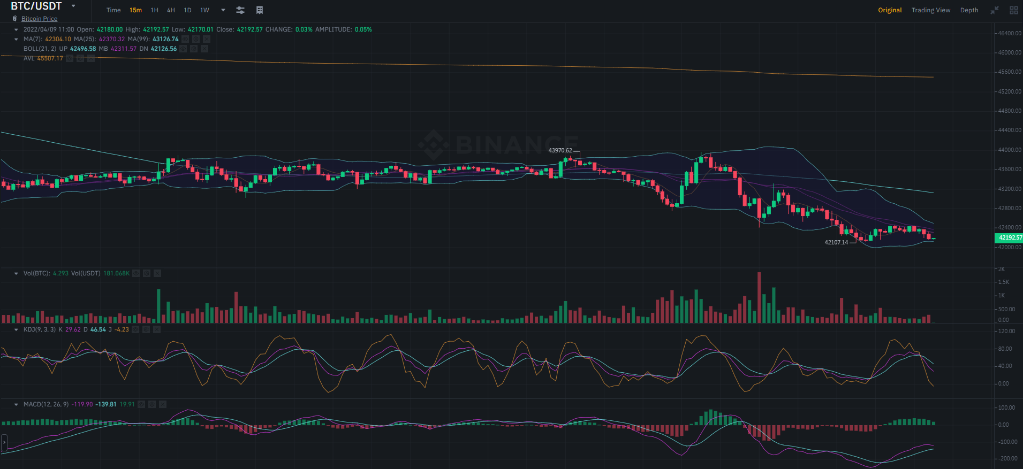Click the BOLL UP value 42496.58

(x=83, y=49)
